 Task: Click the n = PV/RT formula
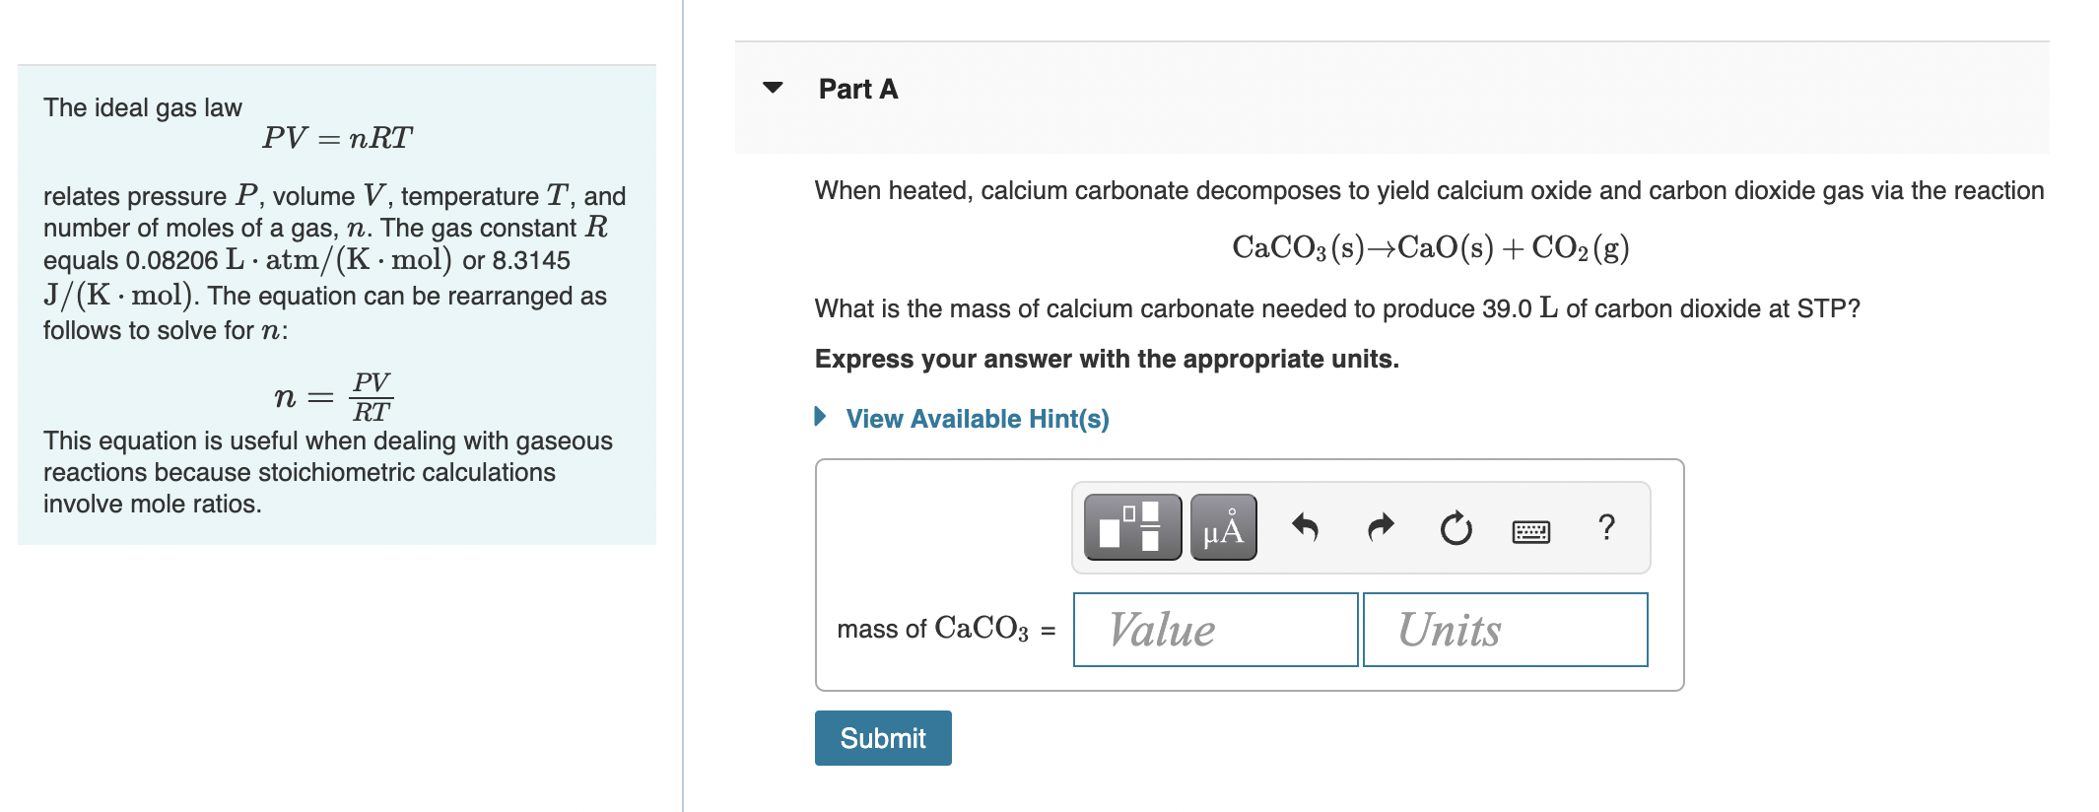333,397
